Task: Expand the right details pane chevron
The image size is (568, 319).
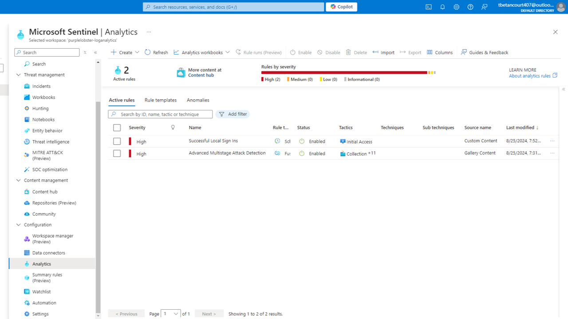Action: pos(564,89)
